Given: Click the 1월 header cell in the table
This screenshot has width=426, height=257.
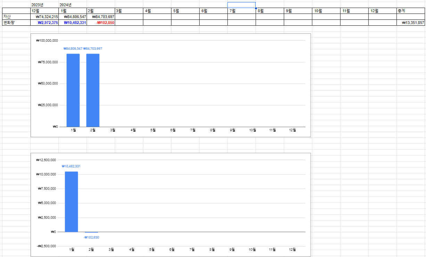Looking at the screenshot, I should coord(73,11).
